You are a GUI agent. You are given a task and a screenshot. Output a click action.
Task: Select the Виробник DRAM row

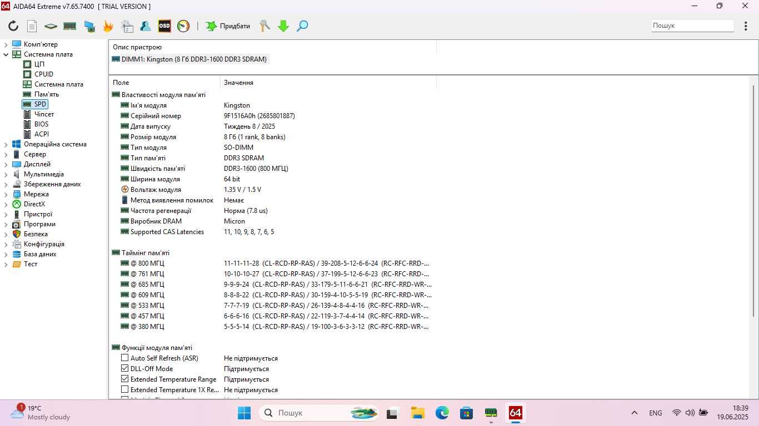(272, 221)
